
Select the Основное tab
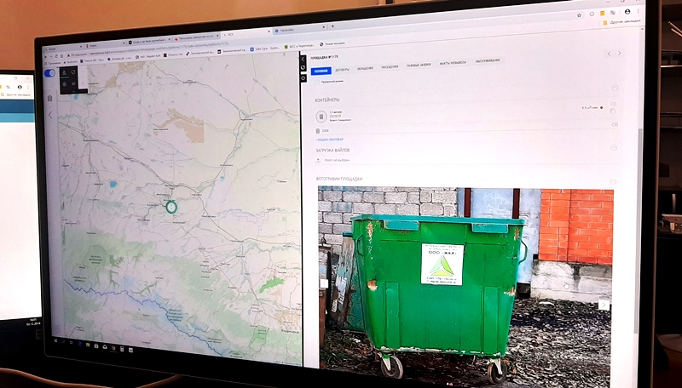322,70
